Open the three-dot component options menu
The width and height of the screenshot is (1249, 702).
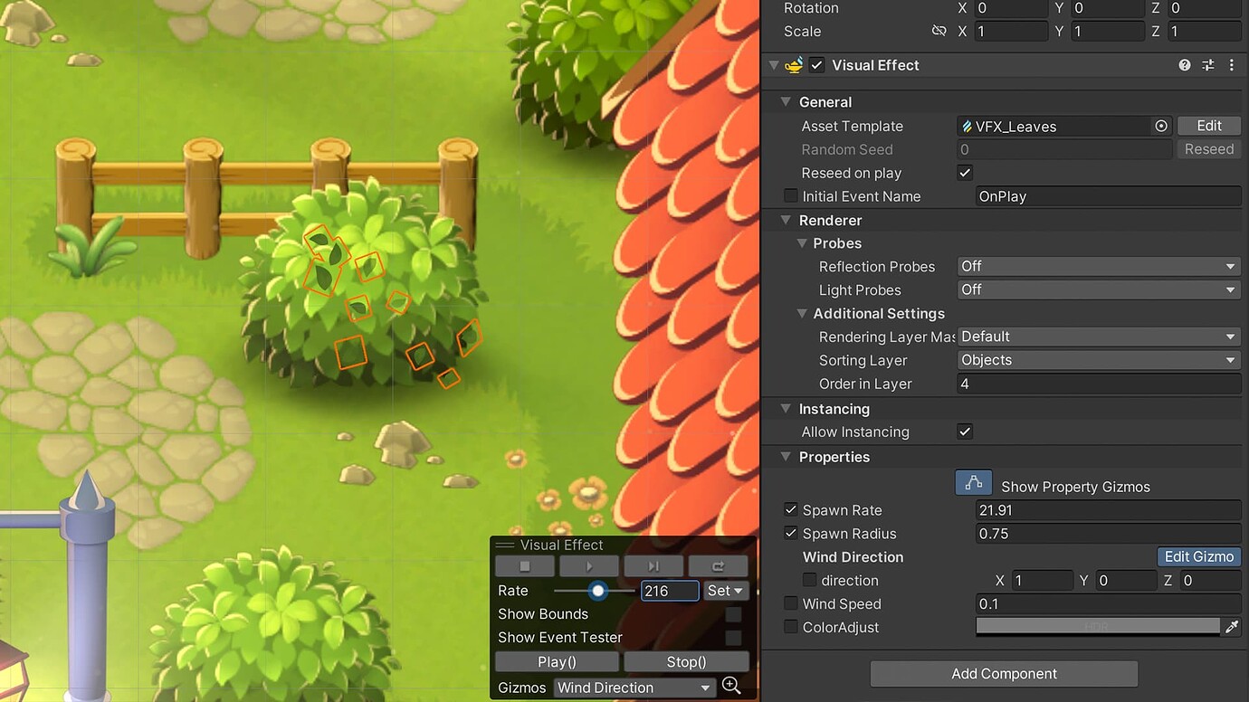pyautogui.click(x=1232, y=64)
